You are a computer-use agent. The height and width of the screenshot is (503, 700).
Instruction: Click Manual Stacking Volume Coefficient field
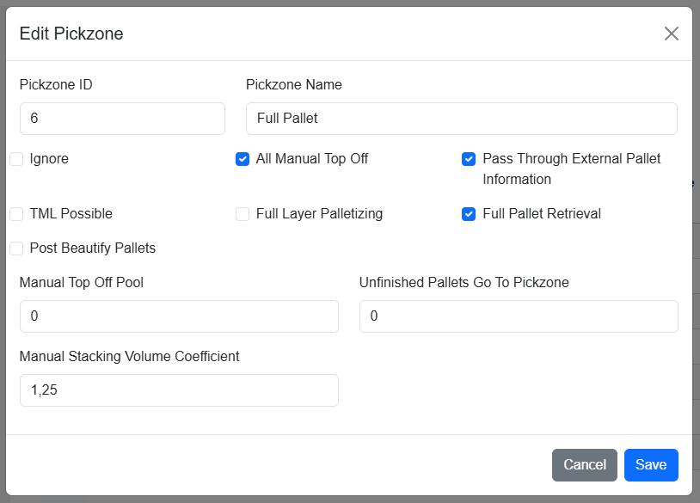pos(179,390)
